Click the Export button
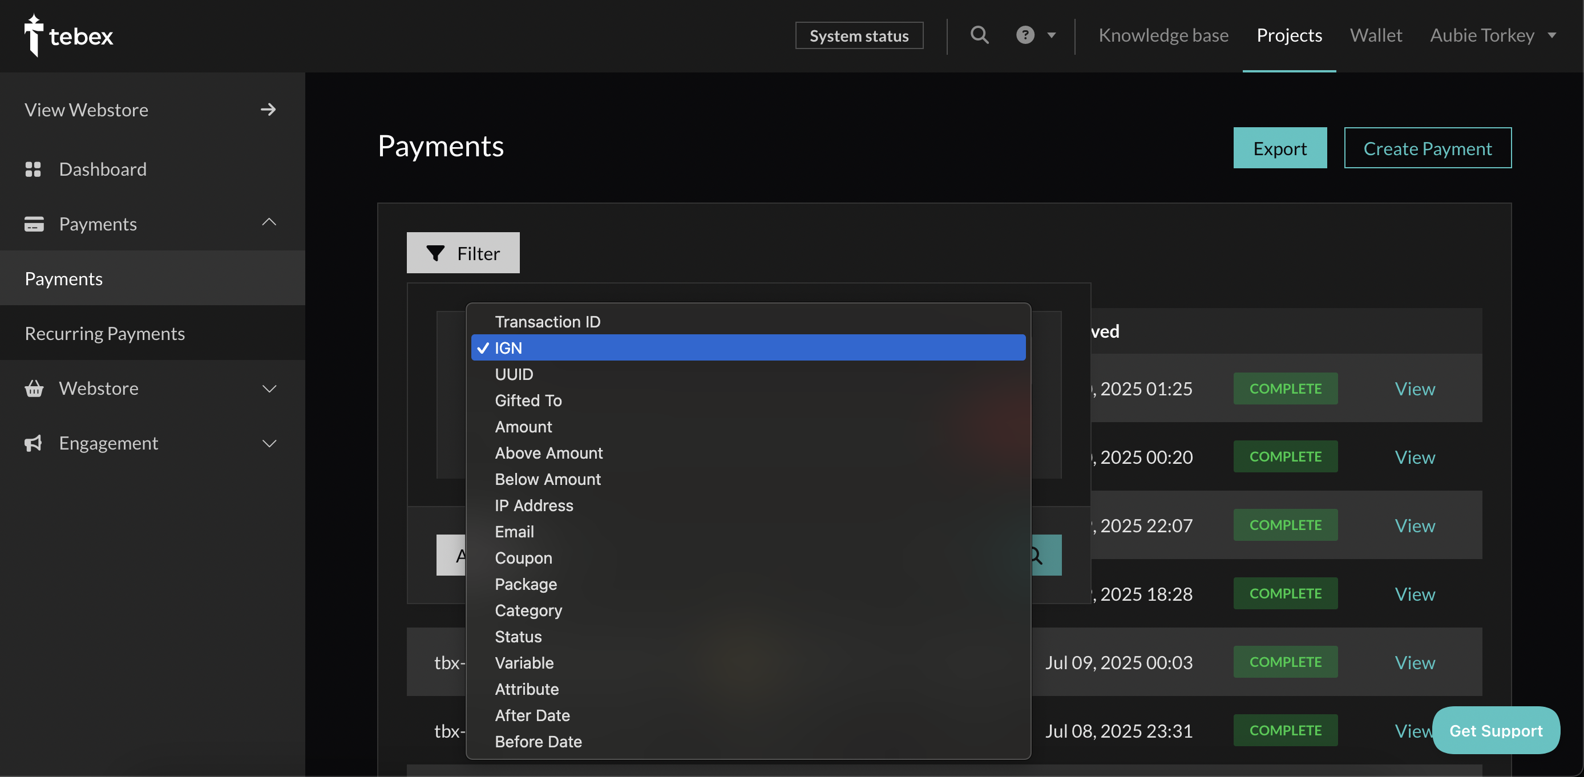Image resolution: width=1584 pixels, height=777 pixels. tap(1280, 148)
